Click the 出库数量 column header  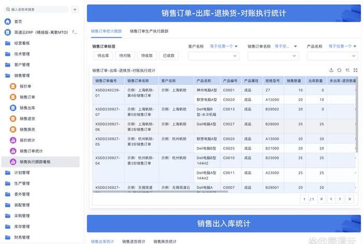pos(315,80)
